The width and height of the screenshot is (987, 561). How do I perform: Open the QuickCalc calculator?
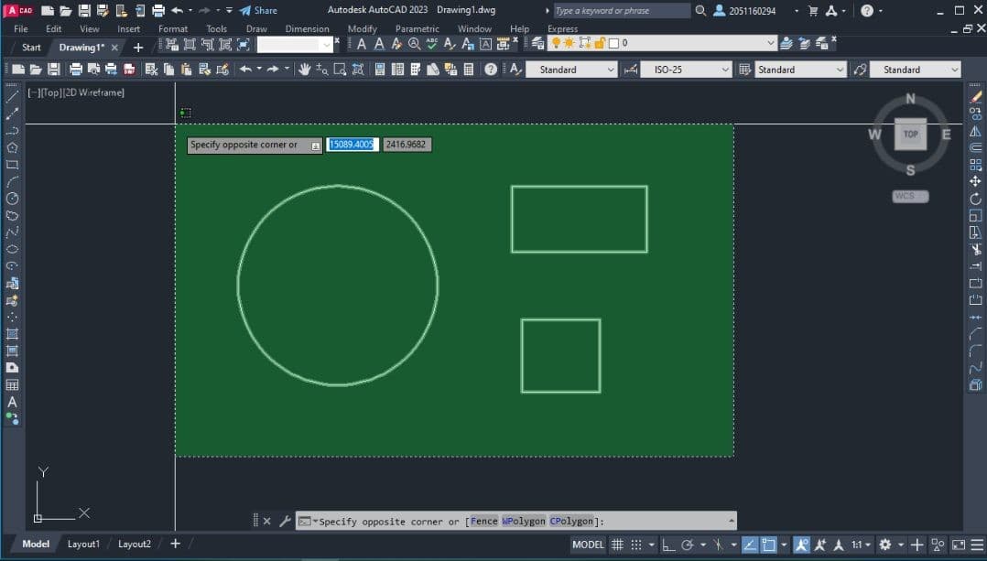[x=469, y=70]
